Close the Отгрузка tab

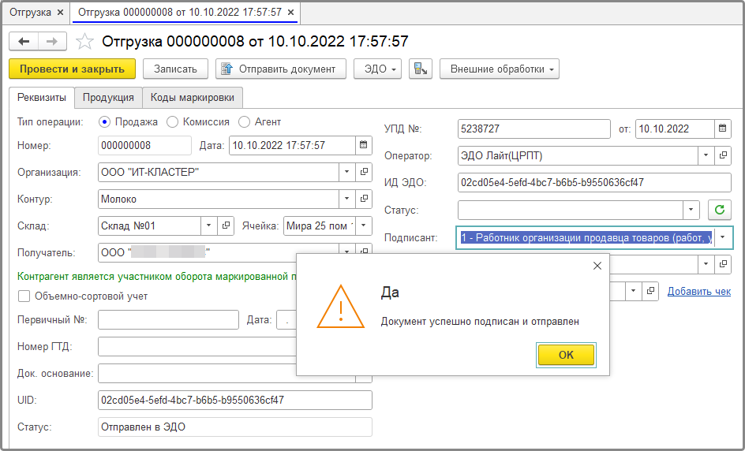pyautogui.click(x=60, y=13)
